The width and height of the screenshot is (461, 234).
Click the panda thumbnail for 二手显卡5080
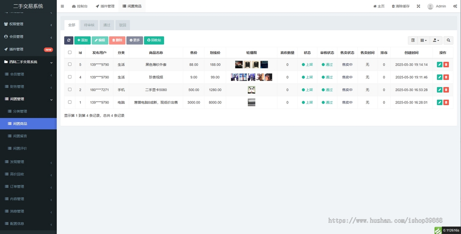click(x=252, y=90)
